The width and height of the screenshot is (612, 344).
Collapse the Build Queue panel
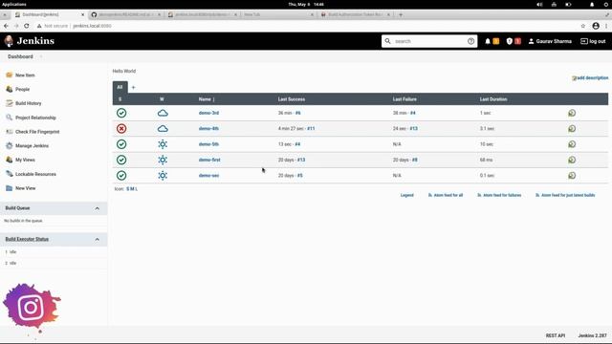click(x=98, y=208)
